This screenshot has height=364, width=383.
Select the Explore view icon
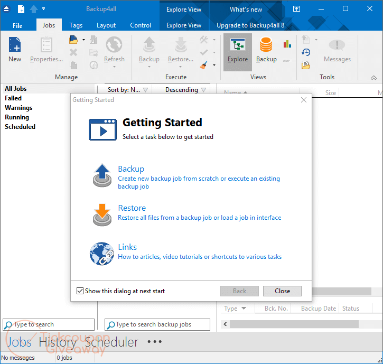pyautogui.click(x=238, y=44)
